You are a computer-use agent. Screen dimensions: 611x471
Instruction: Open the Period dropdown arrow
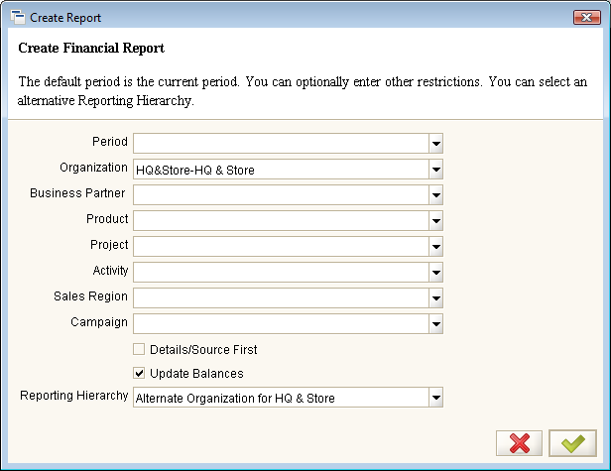(x=436, y=144)
